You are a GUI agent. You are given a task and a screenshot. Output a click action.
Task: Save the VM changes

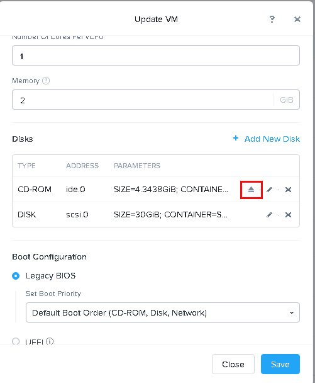pyautogui.click(x=280, y=364)
